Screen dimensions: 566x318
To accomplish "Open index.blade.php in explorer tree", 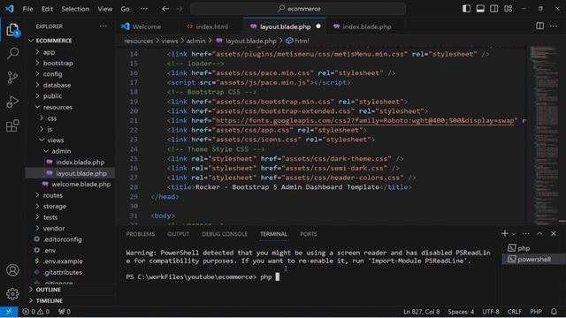I will tap(71, 163).
